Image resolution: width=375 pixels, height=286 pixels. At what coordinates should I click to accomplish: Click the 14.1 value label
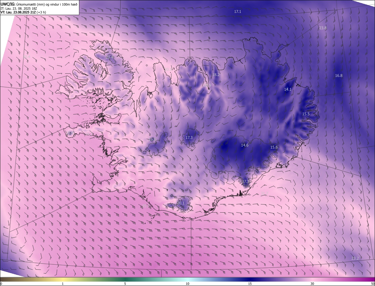point(288,89)
